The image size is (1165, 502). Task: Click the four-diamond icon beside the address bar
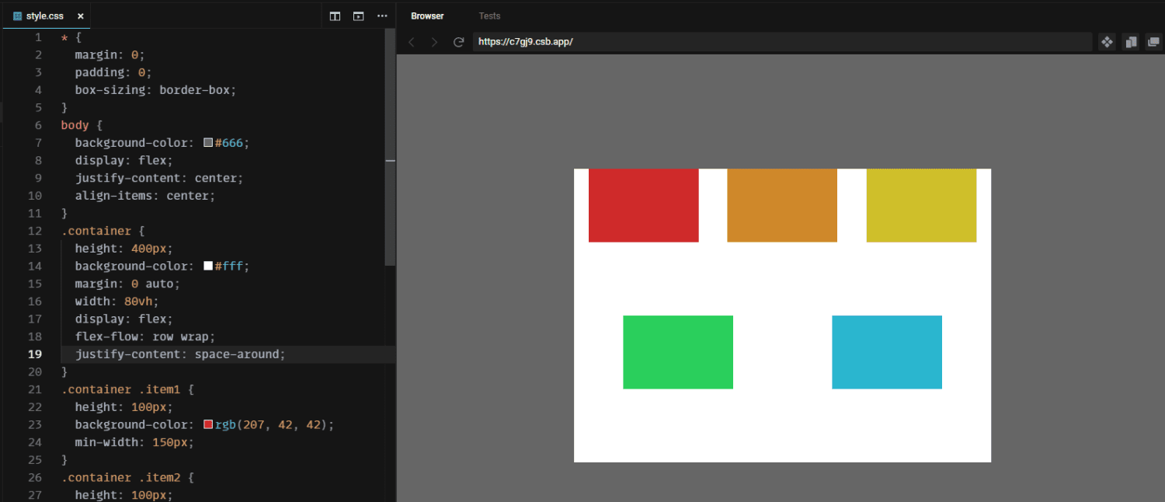(x=1107, y=42)
